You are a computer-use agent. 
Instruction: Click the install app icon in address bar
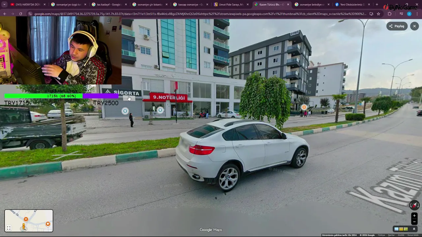click(x=371, y=14)
